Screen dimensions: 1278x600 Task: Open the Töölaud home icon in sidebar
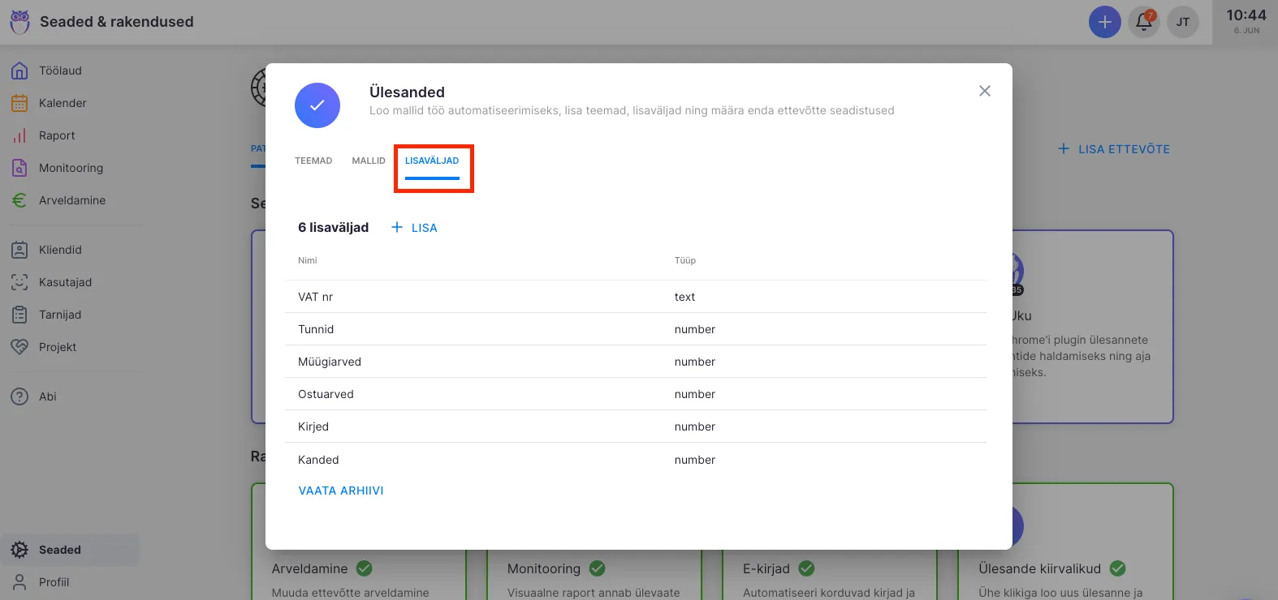tap(19, 71)
